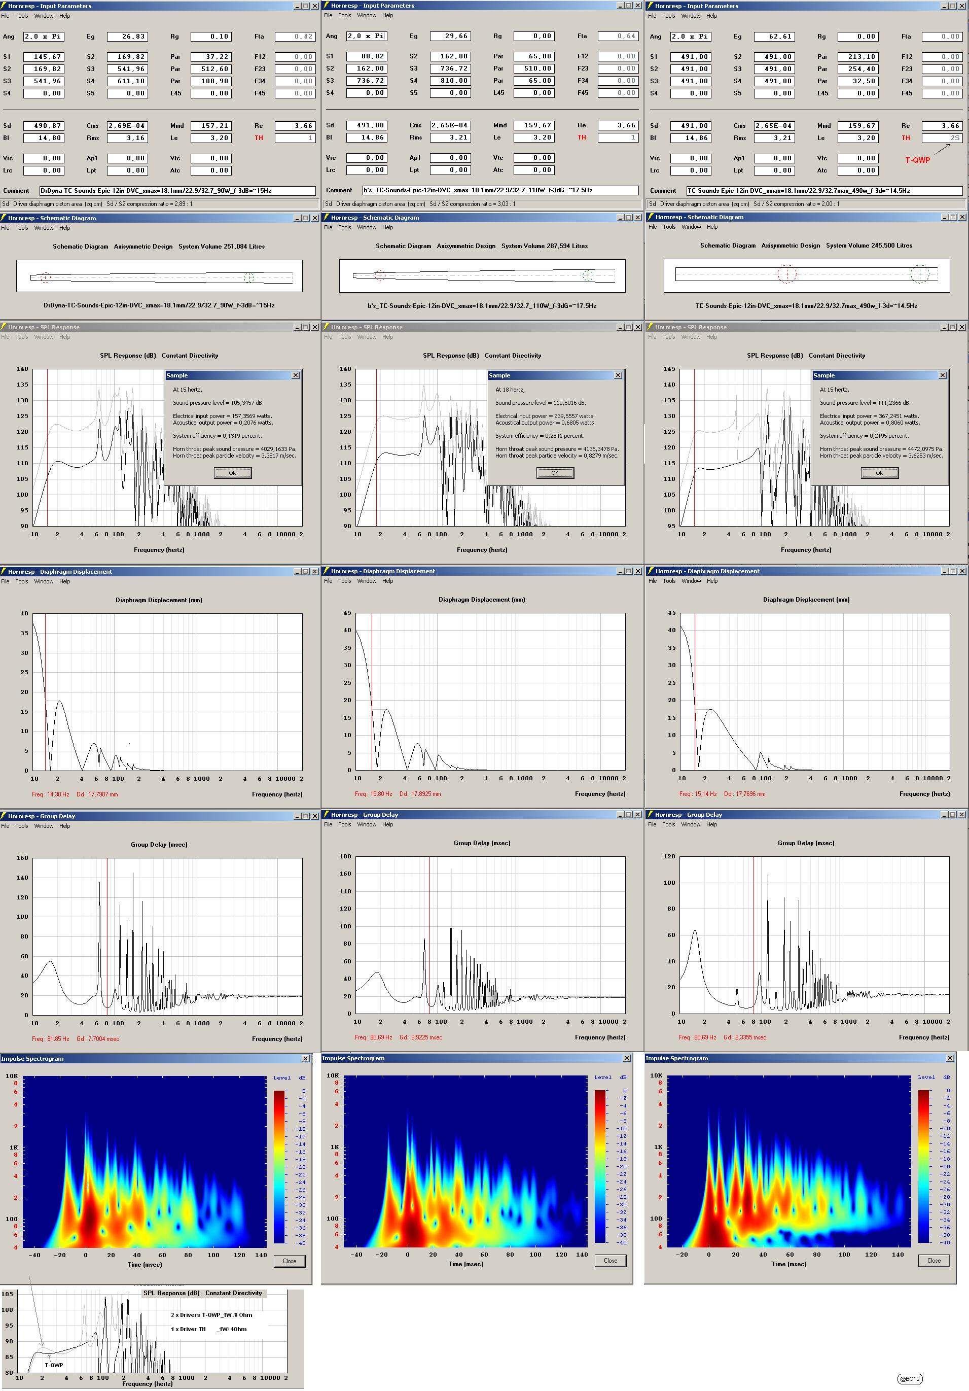Click the TH field showing 25

pyautogui.click(x=942, y=138)
